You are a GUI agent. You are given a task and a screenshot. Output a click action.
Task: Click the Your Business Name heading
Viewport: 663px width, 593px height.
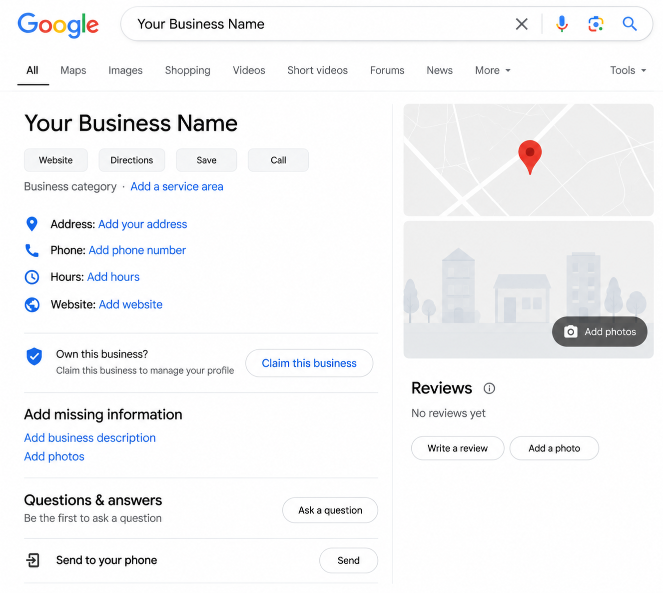tap(131, 123)
